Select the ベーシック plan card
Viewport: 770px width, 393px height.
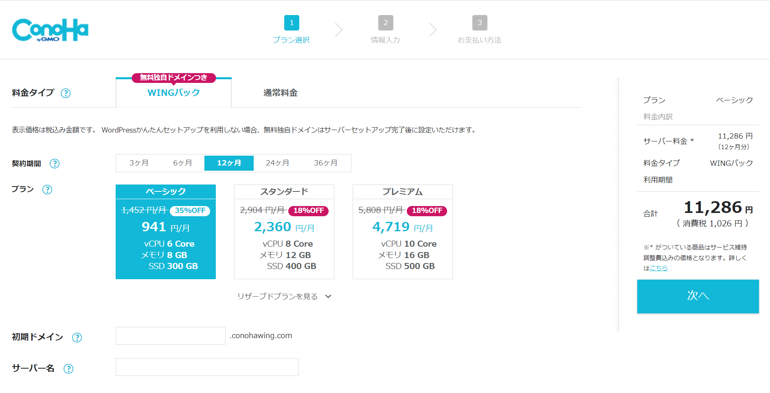pyautogui.click(x=166, y=232)
